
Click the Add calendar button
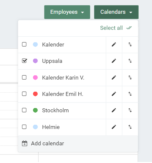tap(78, 144)
